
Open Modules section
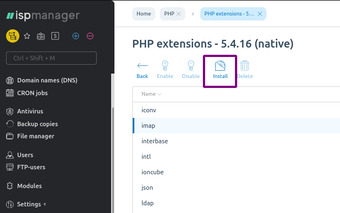pyautogui.click(x=29, y=186)
